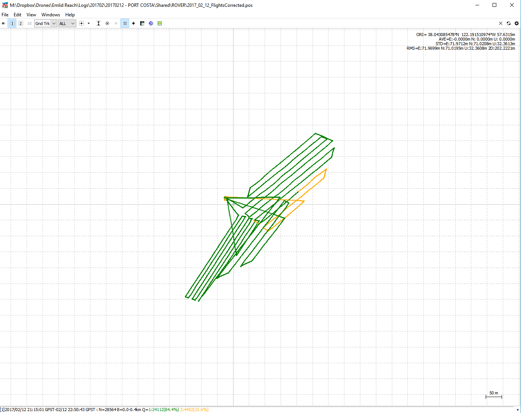Open the Help menu

(x=70, y=15)
